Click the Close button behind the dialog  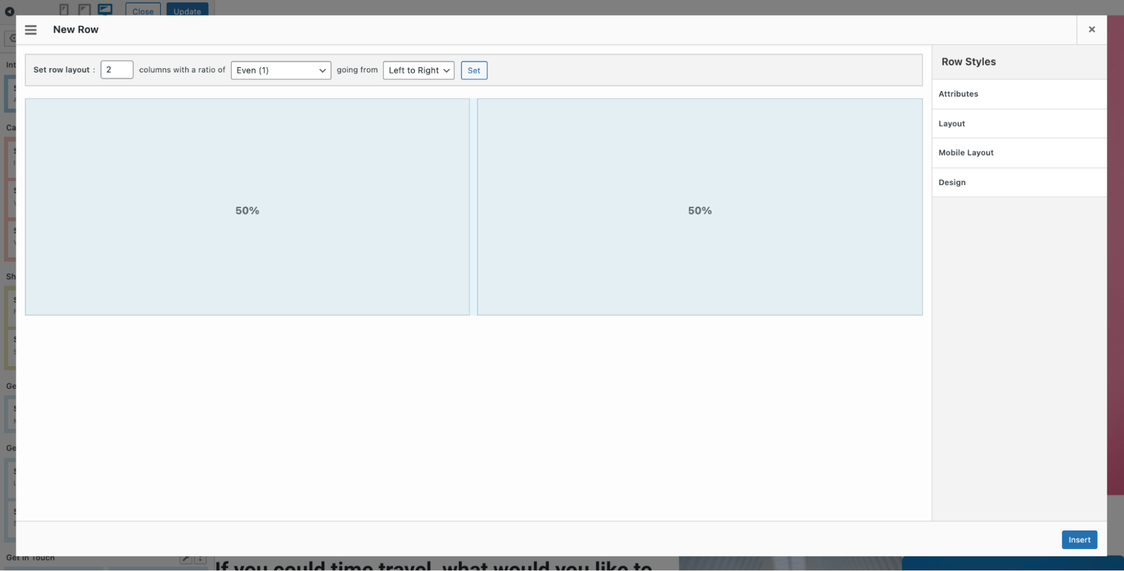coord(143,10)
